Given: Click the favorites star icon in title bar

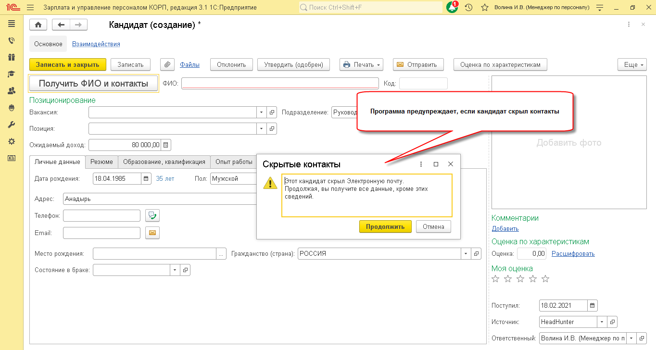Looking at the screenshot, I should 484,8.
